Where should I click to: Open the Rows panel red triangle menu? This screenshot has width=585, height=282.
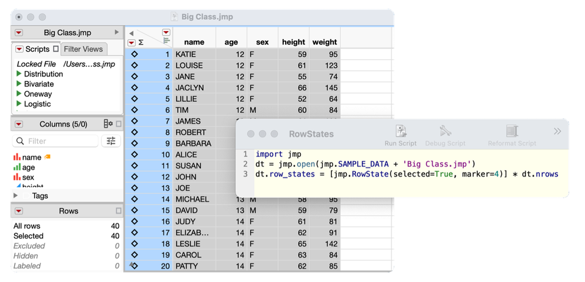[x=19, y=211]
